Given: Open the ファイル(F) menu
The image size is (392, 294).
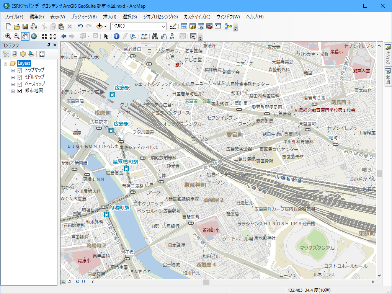Looking at the screenshot, I should pos(14,17).
